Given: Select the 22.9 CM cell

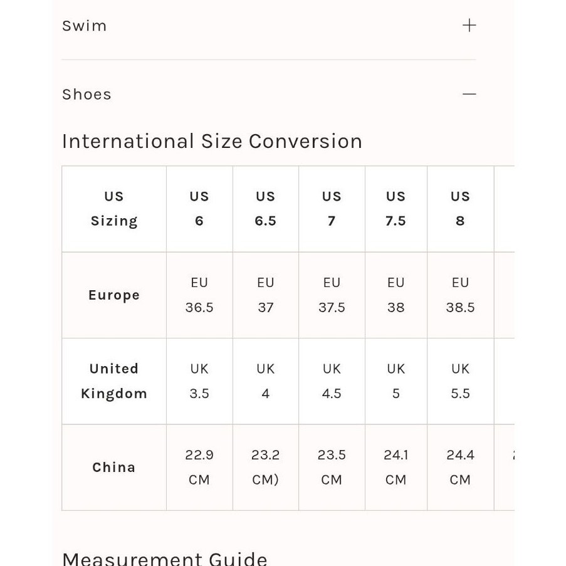Looking at the screenshot, I should (x=199, y=468).
